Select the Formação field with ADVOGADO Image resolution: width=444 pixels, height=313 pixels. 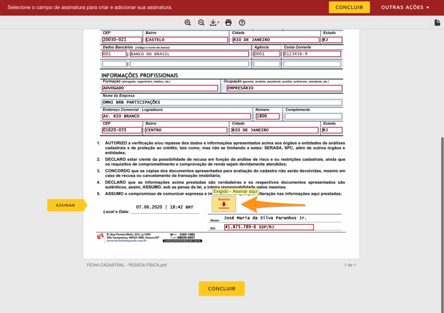[160, 88]
